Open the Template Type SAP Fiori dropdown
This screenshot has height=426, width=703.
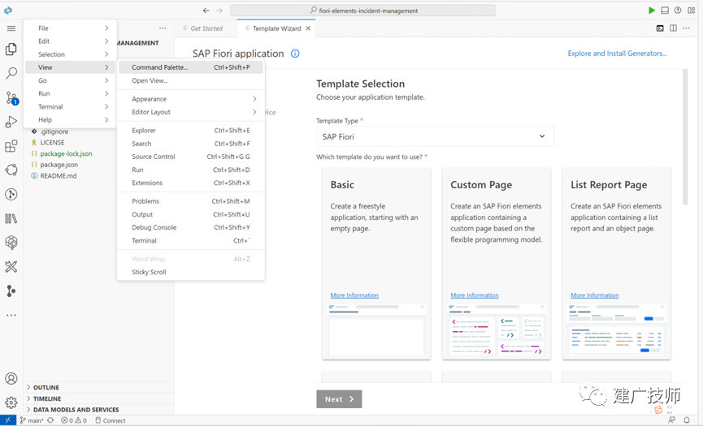pyautogui.click(x=435, y=136)
